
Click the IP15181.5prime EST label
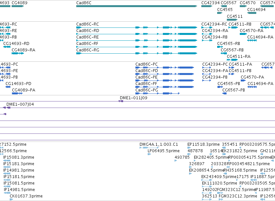[x=19, y=177]
